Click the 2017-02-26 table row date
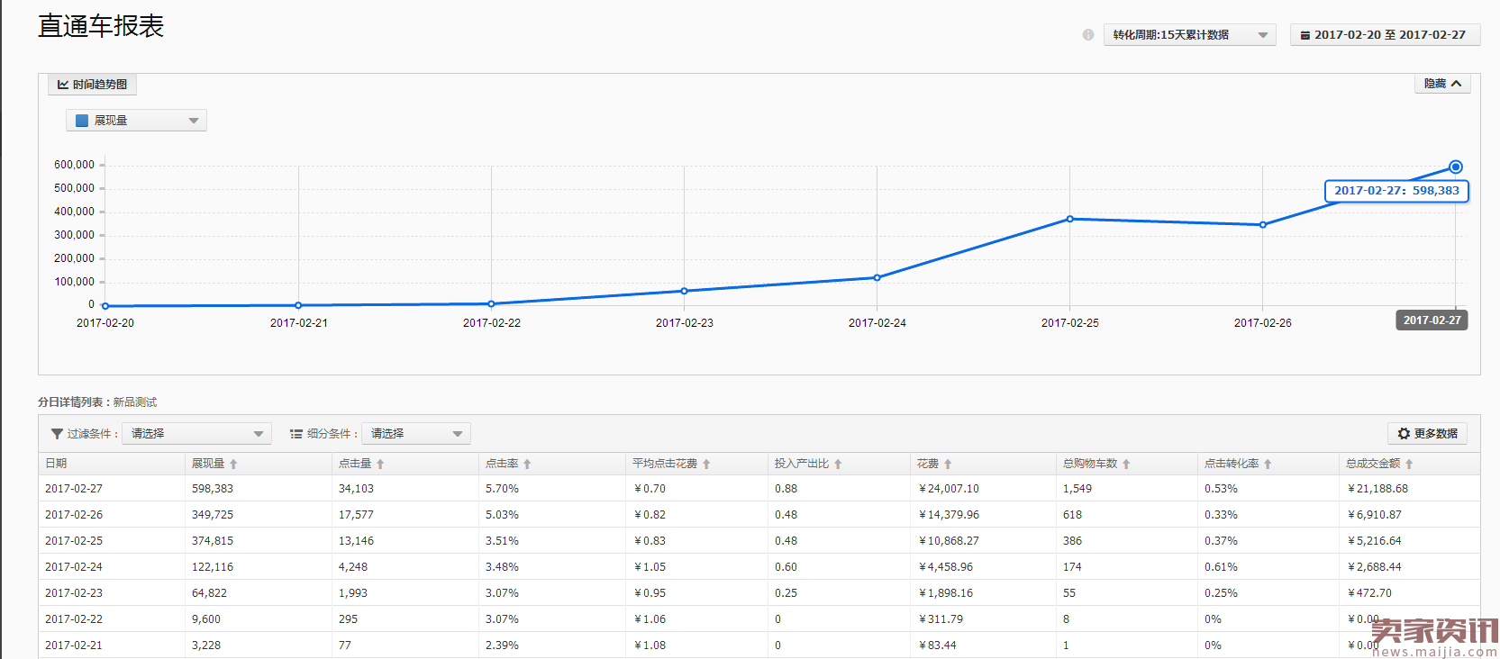 (x=74, y=515)
